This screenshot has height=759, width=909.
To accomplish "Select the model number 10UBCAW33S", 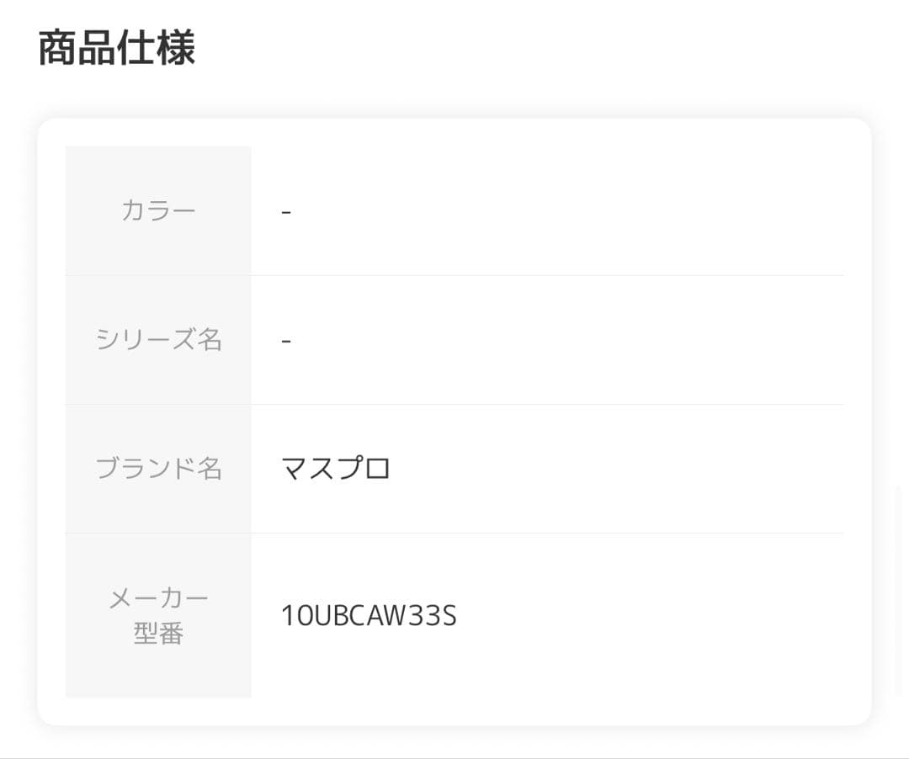I will tap(369, 616).
